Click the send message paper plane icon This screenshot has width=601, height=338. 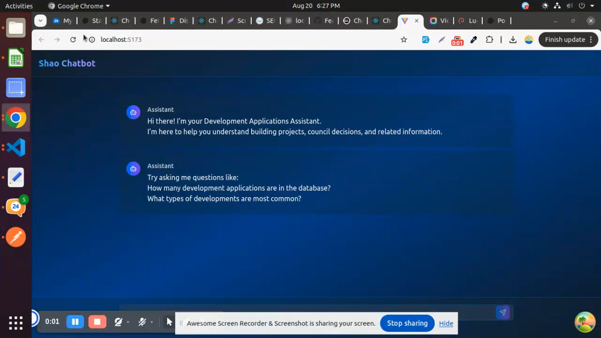point(502,312)
